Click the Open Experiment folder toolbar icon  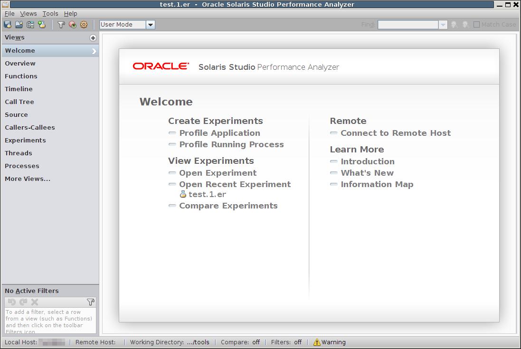coord(19,25)
